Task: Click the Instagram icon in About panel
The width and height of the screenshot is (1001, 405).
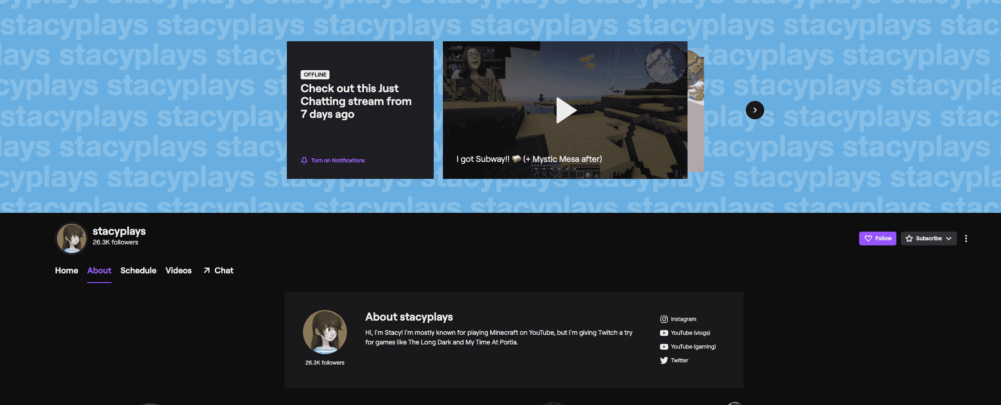Action: 664,319
